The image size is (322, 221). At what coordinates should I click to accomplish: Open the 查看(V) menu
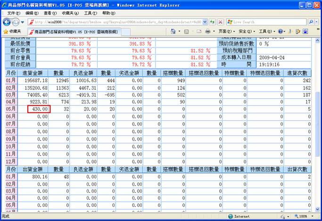point(50,13)
